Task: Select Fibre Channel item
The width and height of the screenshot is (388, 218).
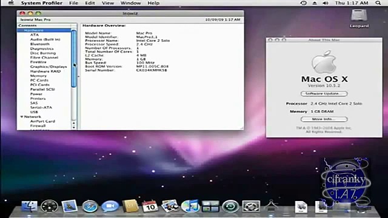Action: pyautogui.click(x=44, y=58)
